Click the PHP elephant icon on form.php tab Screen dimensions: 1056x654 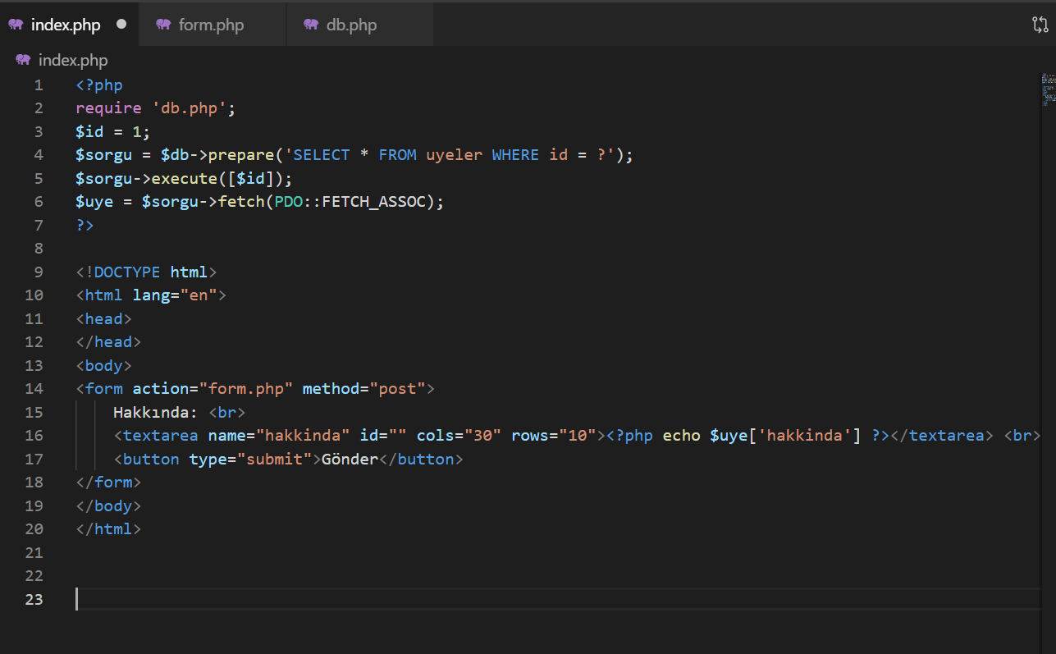tap(163, 25)
